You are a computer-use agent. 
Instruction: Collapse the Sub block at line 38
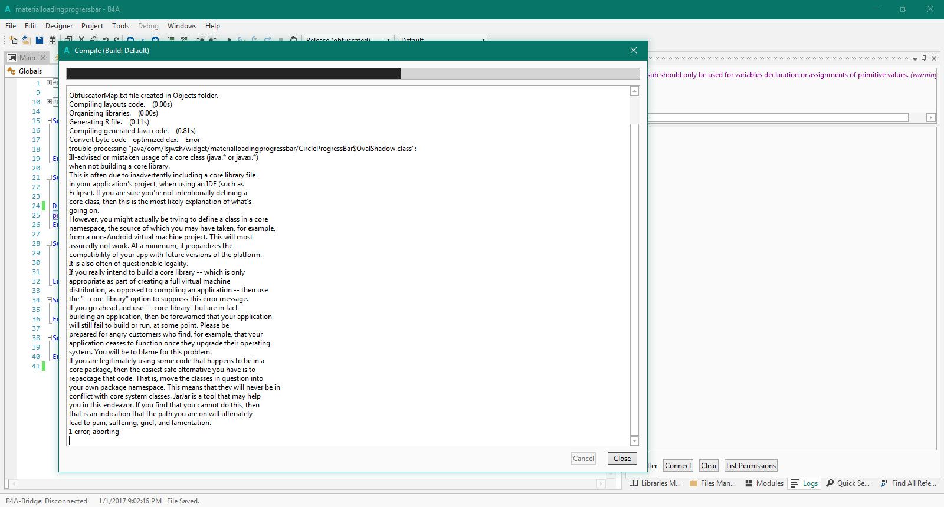click(x=50, y=338)
